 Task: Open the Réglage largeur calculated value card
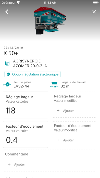tap(26, 105)
